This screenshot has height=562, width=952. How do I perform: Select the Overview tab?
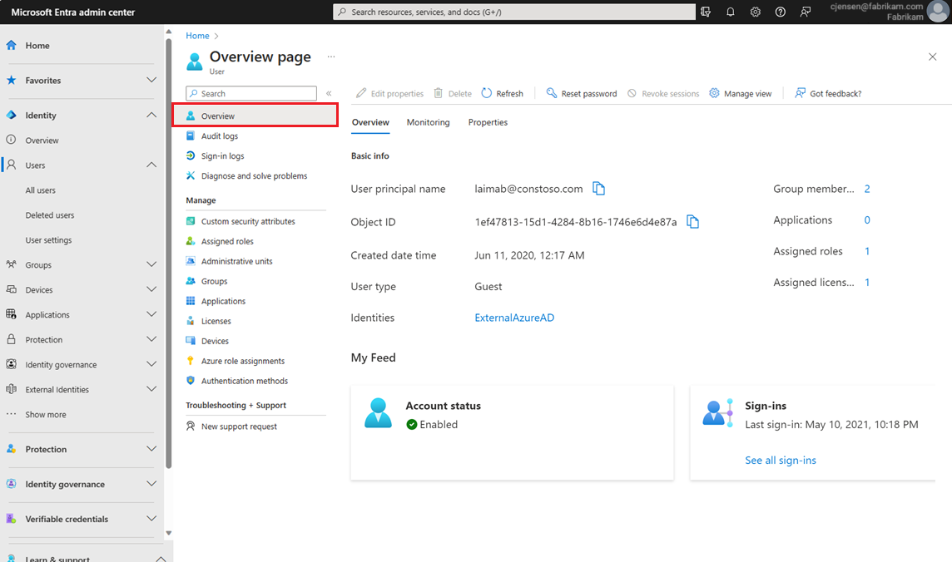370,122
